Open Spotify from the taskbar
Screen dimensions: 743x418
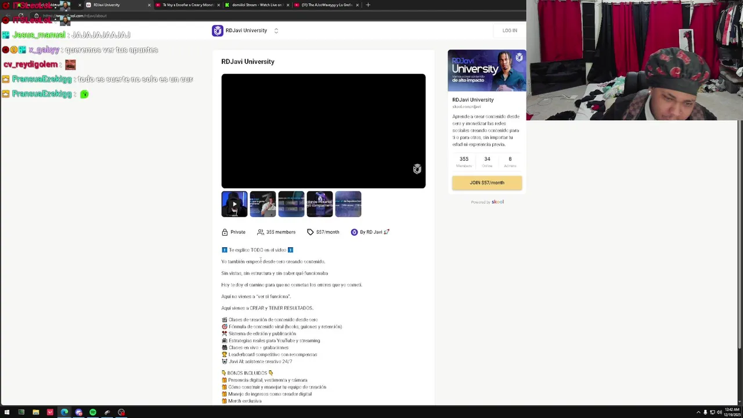(x=93, y=412)
